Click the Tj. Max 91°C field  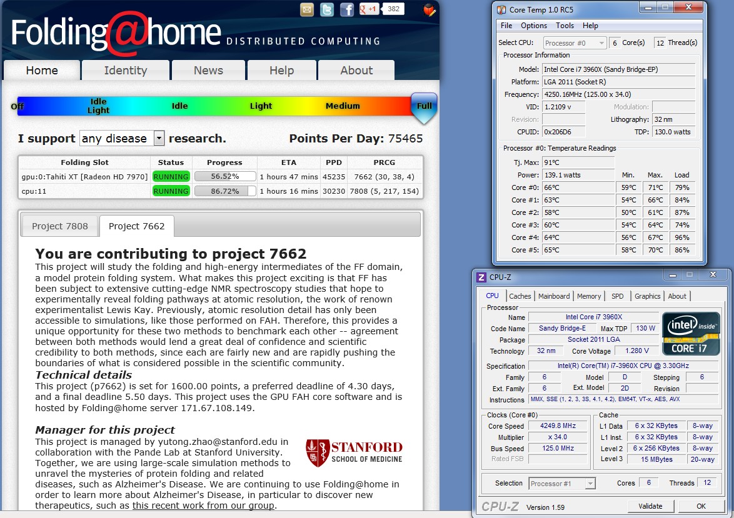point(578,162)
